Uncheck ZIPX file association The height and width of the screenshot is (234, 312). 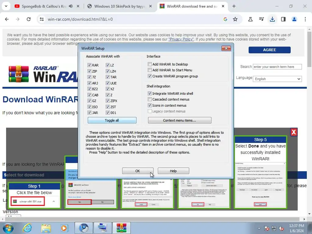pos(108,101)
